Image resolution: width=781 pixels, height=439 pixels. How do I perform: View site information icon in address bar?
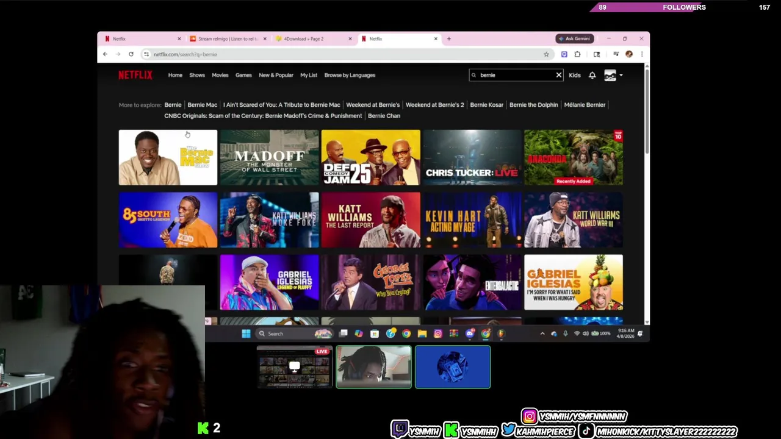[146, 54]
